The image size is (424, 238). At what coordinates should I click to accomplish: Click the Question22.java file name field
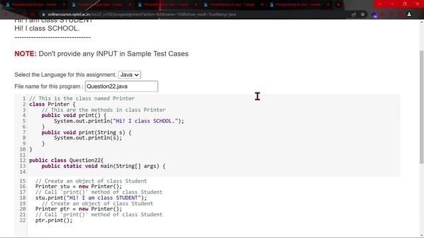tap(121, 87)
